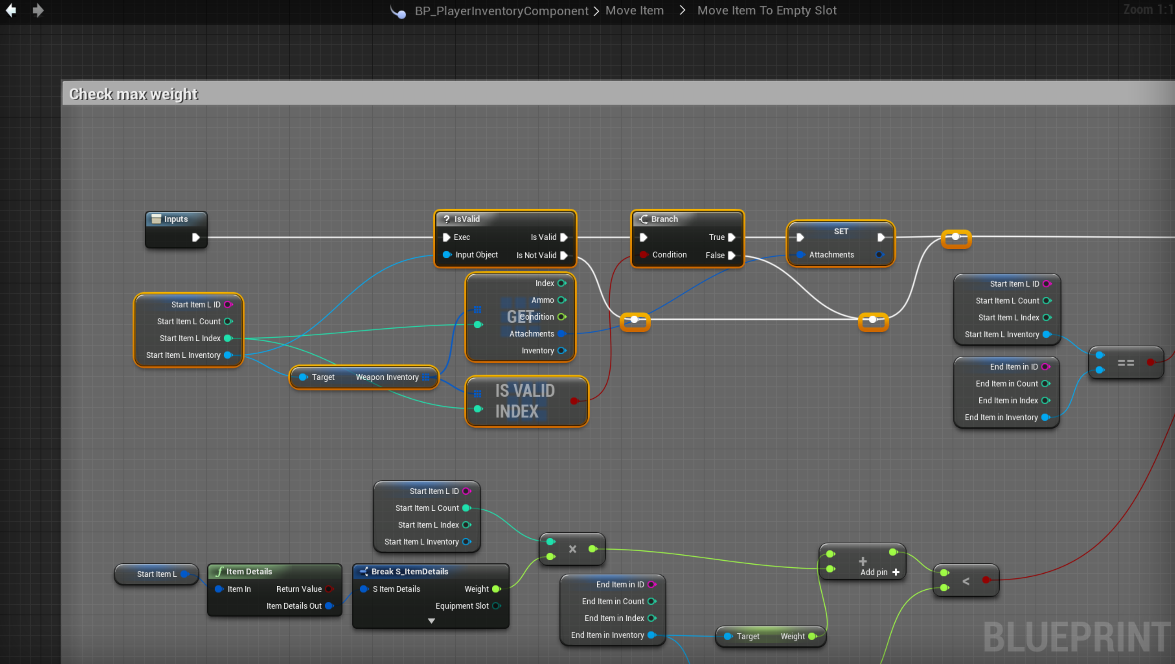This screenshot has height=664, width=1175.
Task: Click the blueprint icon beside BP_PlayerInventoryComponent
Action: tap(398, 11)
